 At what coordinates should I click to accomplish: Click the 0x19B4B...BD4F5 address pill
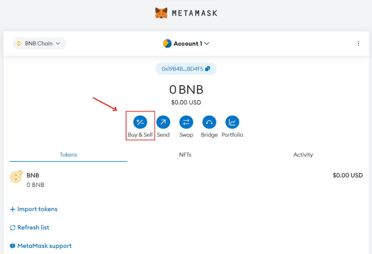186,69
